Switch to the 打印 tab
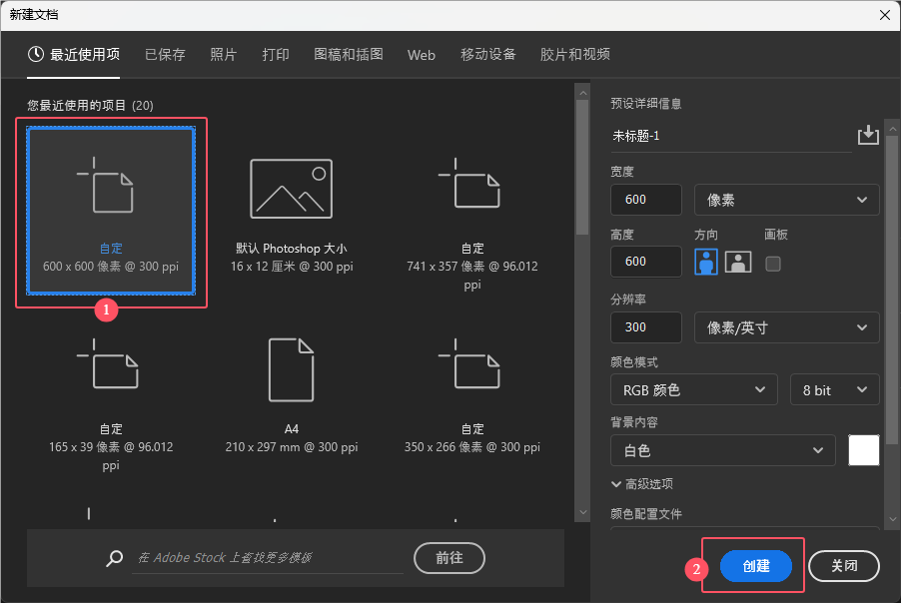 click(x=276, y=55)
